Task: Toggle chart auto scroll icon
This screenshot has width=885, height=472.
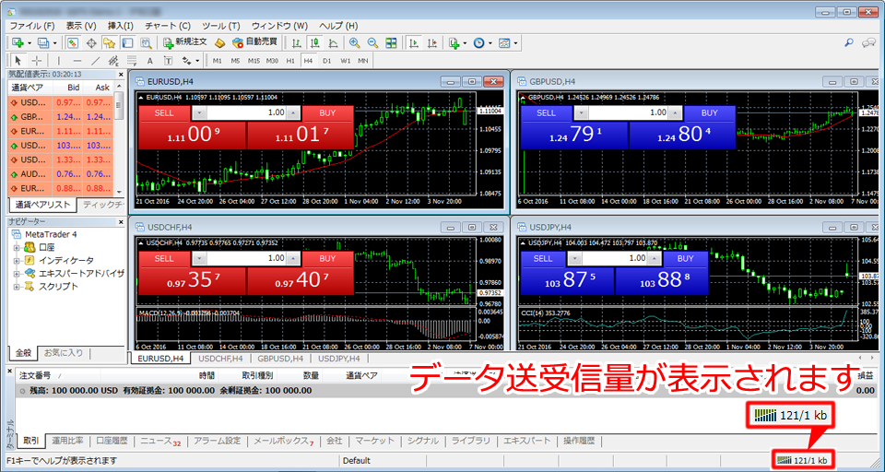Action: coord(414,42)
